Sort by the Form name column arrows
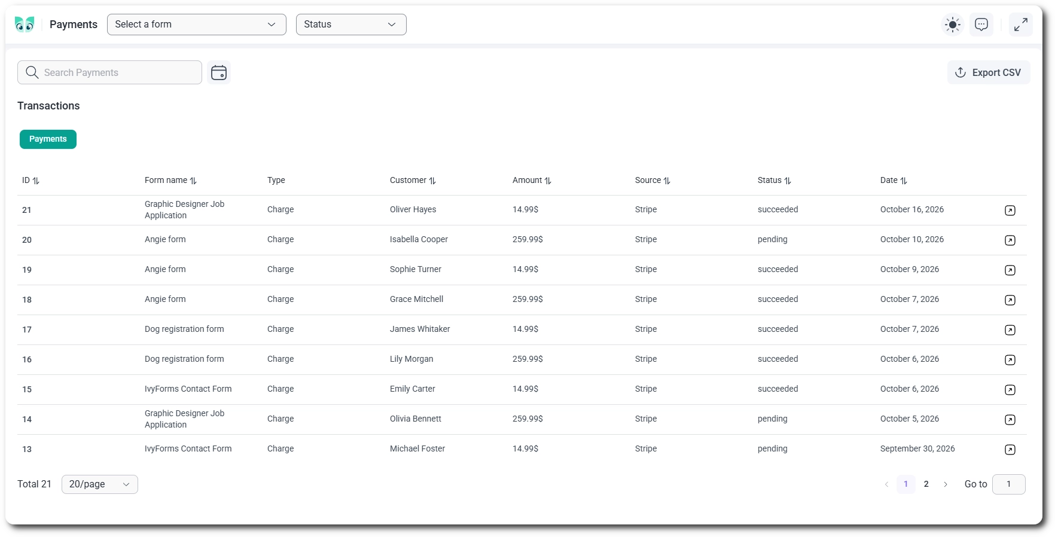The image size is (1055, 537). pyautogui.click(x=193, y=181)
